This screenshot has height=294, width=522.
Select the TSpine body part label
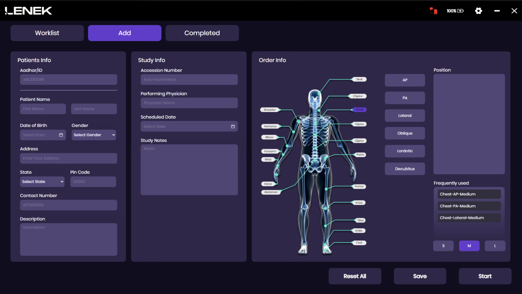coord(359,124)
